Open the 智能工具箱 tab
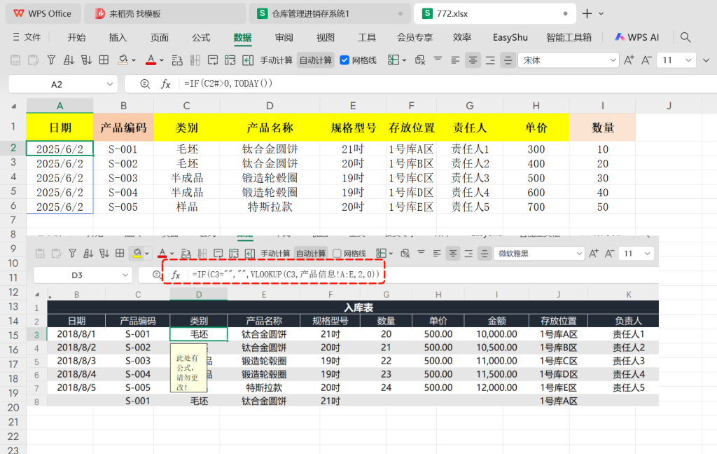 pyautogui.click(x=569, y=37)
